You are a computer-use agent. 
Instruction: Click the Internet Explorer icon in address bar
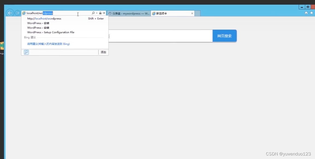pos(24,13)
